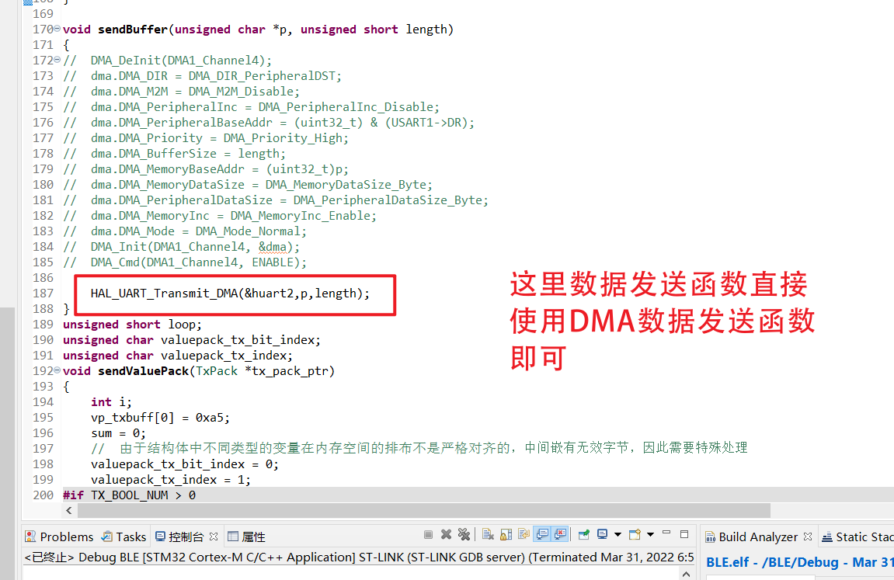Click commented DMA_PeripheralDataSize_Byte line 181
Image resolution: width=894 pixels, height=580 pixels.
click(276, 200)
